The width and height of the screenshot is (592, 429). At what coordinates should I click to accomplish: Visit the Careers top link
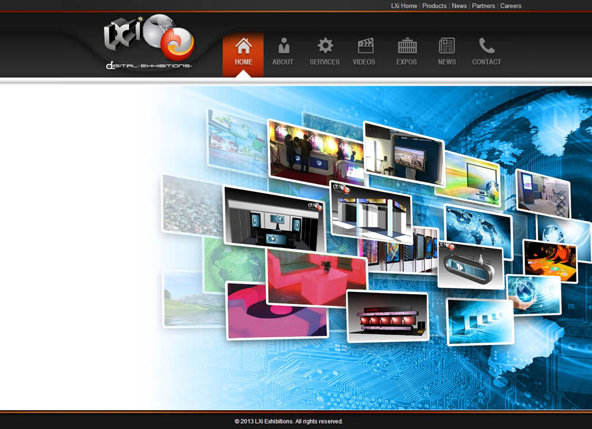tap(510, 6)
